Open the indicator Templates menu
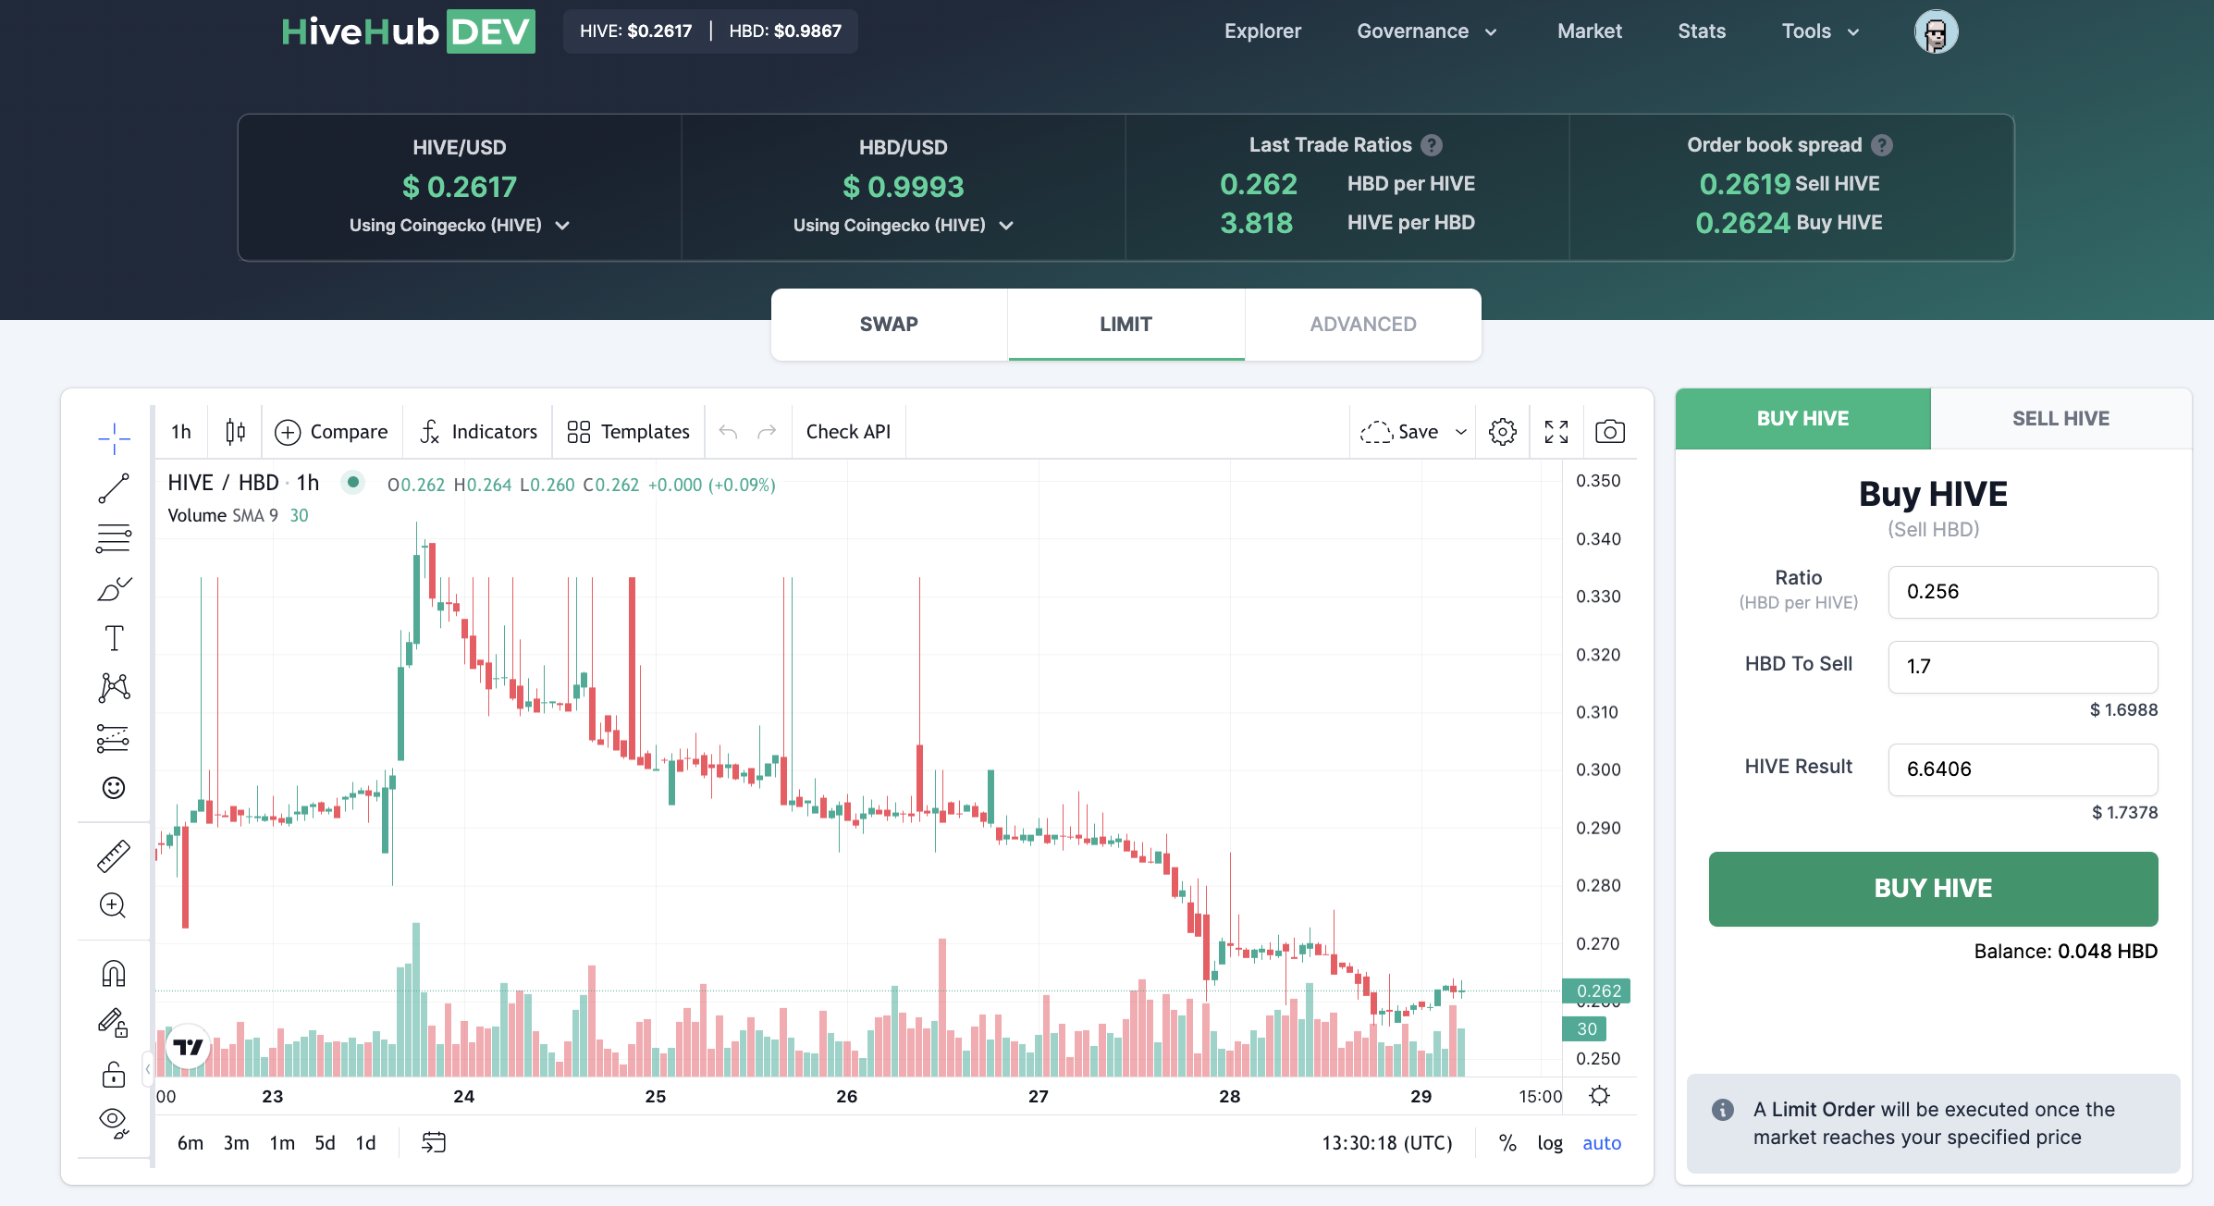The height and width of the screenshot is (1206, 2214). (629, 432)
